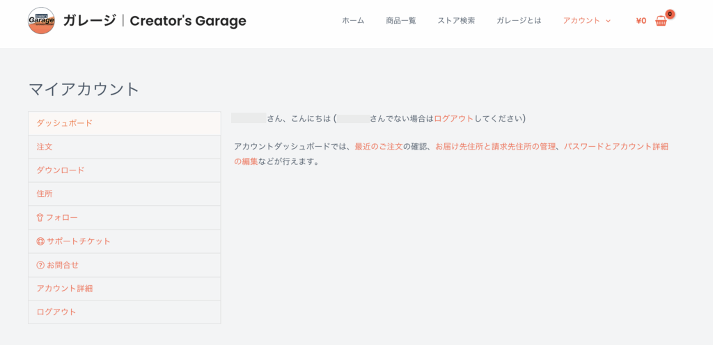Follow the 最近のご注文 link

tap(378, 147)
